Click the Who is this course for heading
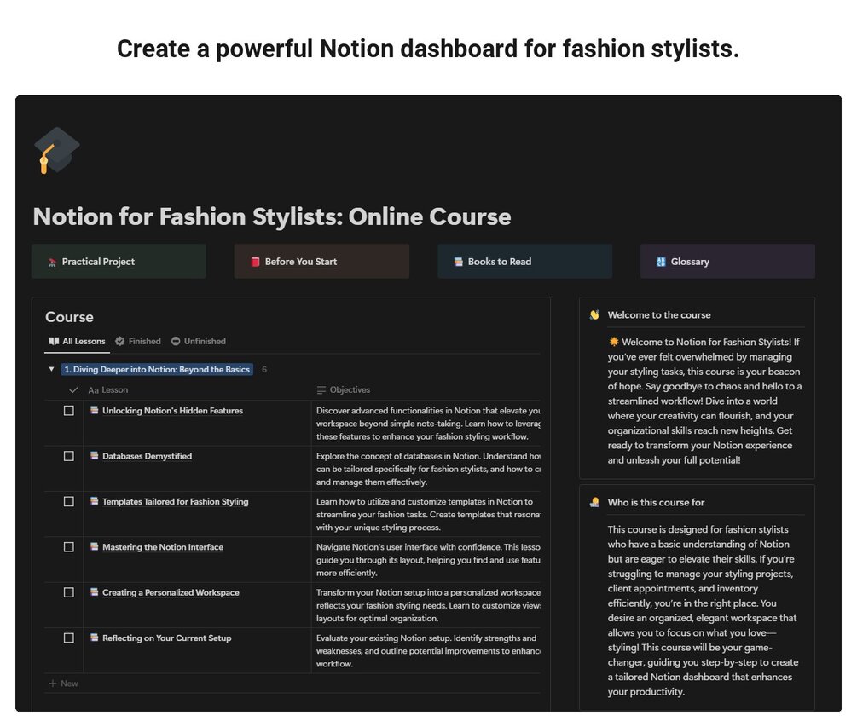 (x=656, y=503)
